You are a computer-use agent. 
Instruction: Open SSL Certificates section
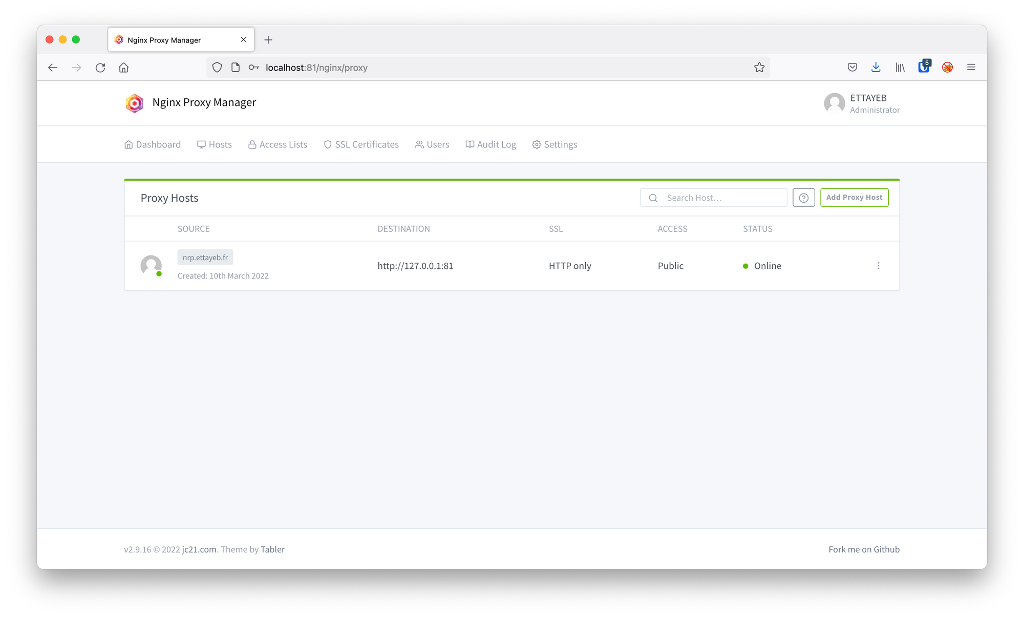pos(361,144)
